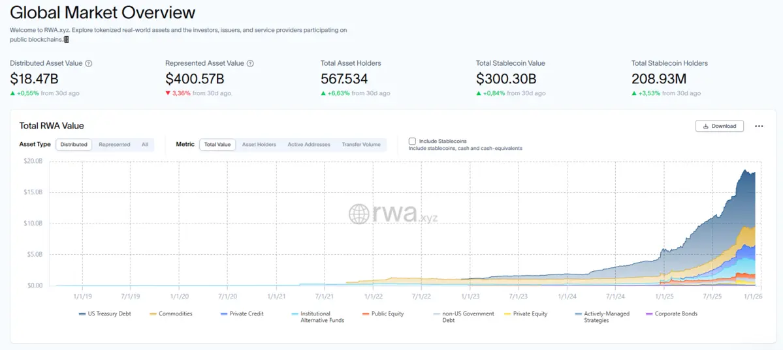Click the rwa.xyz globe watermark logo
Viewport: 783px width, 350px height.
point(359,214)
